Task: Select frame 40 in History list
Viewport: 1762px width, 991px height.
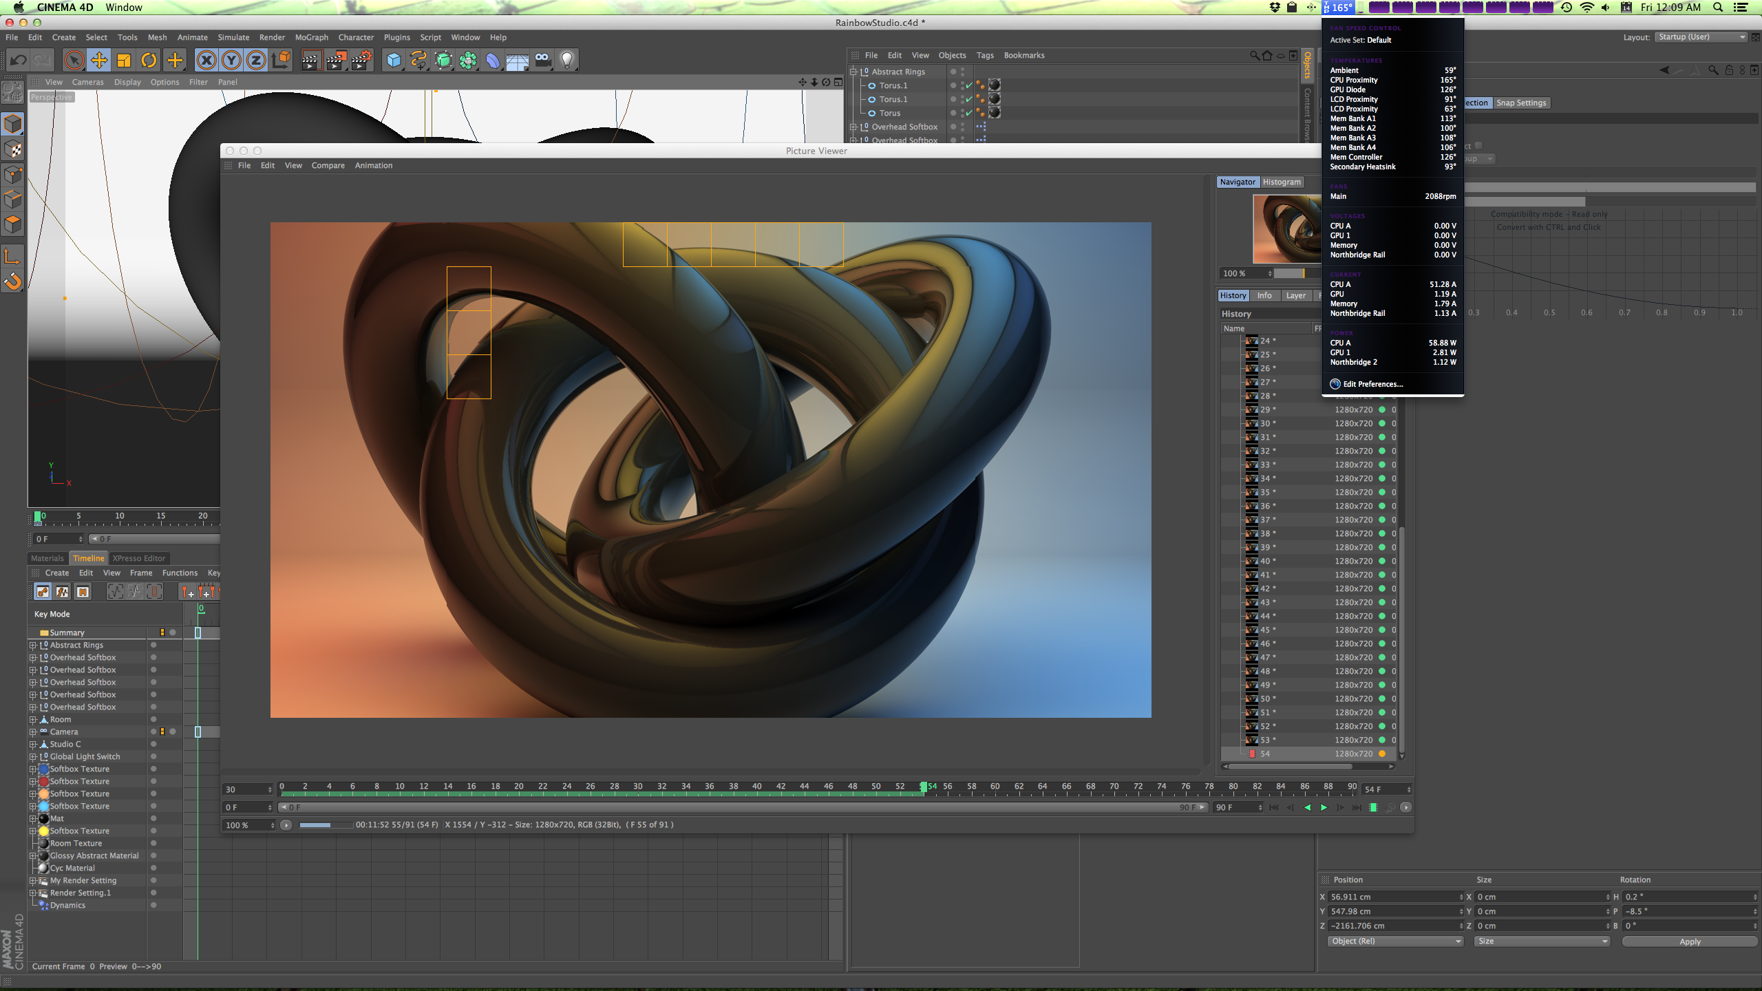Action: click(1265, 561)
